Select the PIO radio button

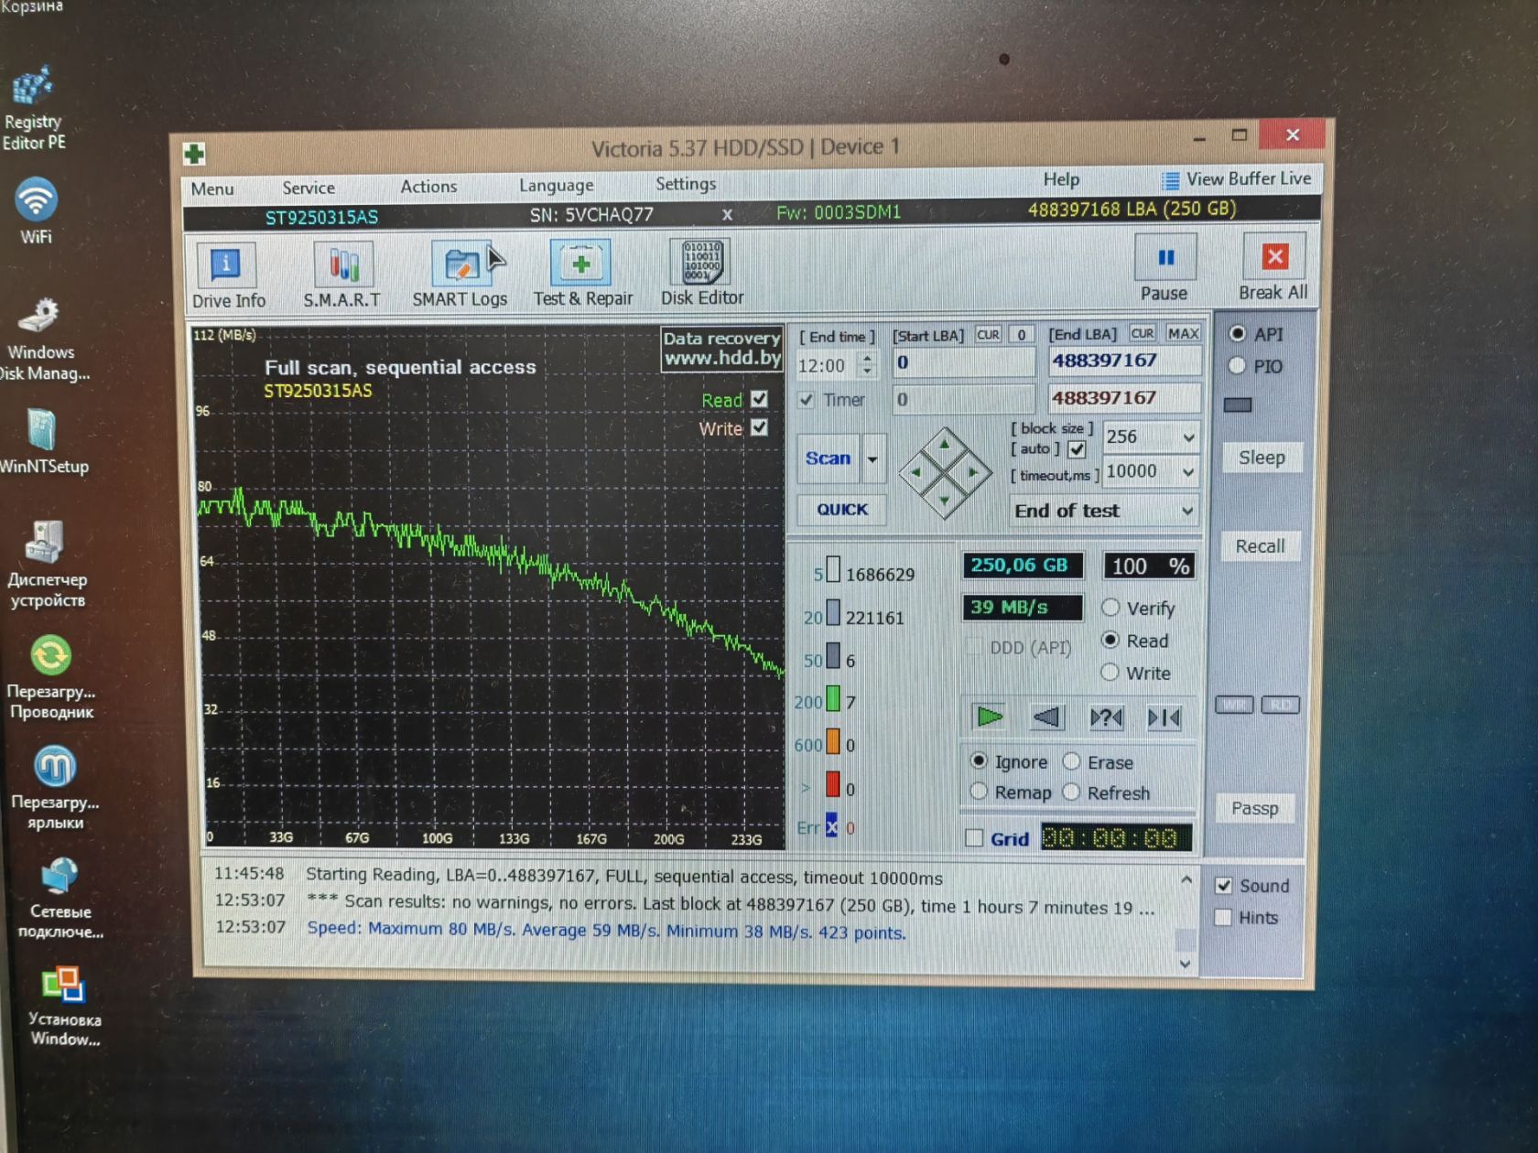coord(1238,365)
